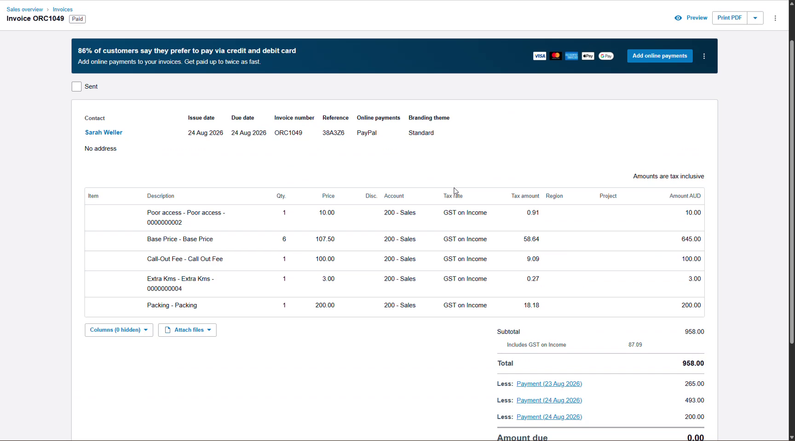Viewport: 795px width, 441px height.
Task: Open the banner's three-dot options menu
Action: 704,56
